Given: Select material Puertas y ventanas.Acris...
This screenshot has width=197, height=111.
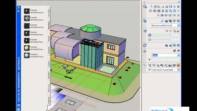Looking at the screenshot, I should [34, 55].
